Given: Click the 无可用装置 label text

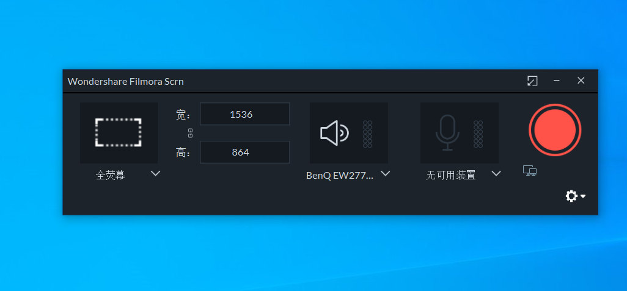Looking at the screenshot, I should (x=450, y=175).
